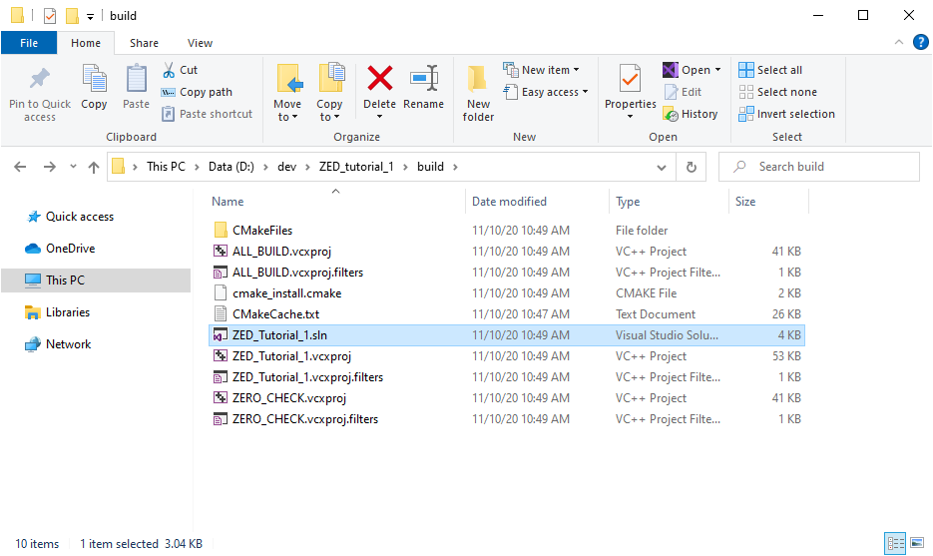Create a New folder

tap(478, 93)
